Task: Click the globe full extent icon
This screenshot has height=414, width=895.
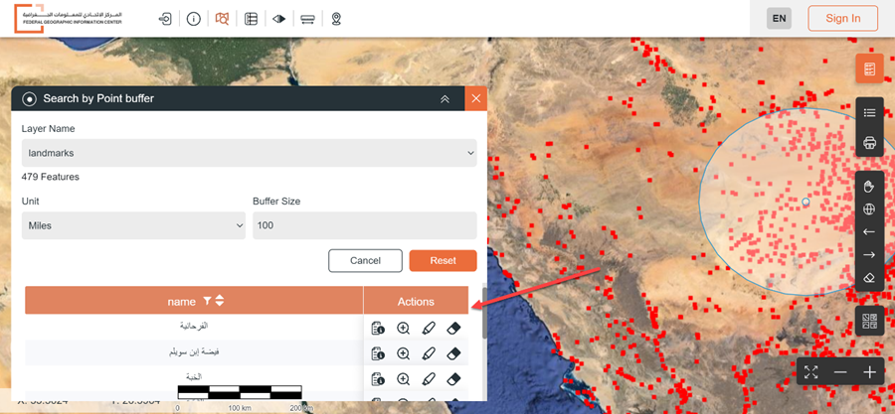Action: click(x=869, y=209)
